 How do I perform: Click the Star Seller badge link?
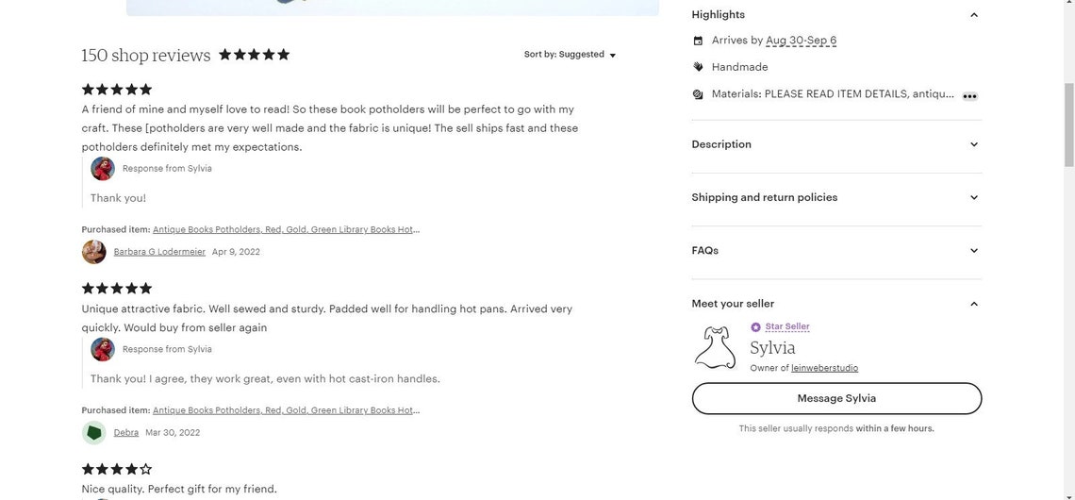click(x=787, y=327)
